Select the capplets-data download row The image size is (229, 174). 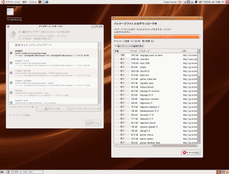tap(156, 83)
